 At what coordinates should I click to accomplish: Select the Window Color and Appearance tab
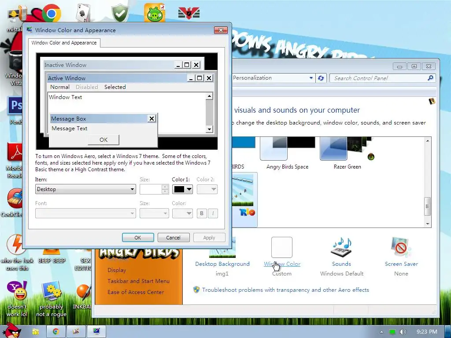click(x=64, y=43)
